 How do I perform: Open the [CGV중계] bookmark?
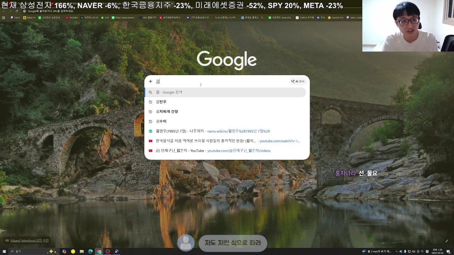(225, 17)
